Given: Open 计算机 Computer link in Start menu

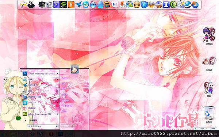Looking at the screenshot, I should [x=64, y=95].
